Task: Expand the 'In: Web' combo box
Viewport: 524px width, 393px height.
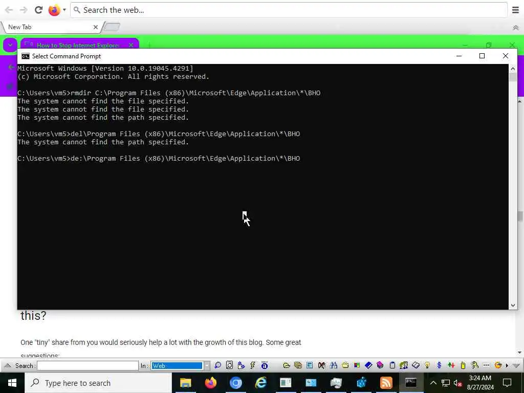Action: [x=207, y=365]
